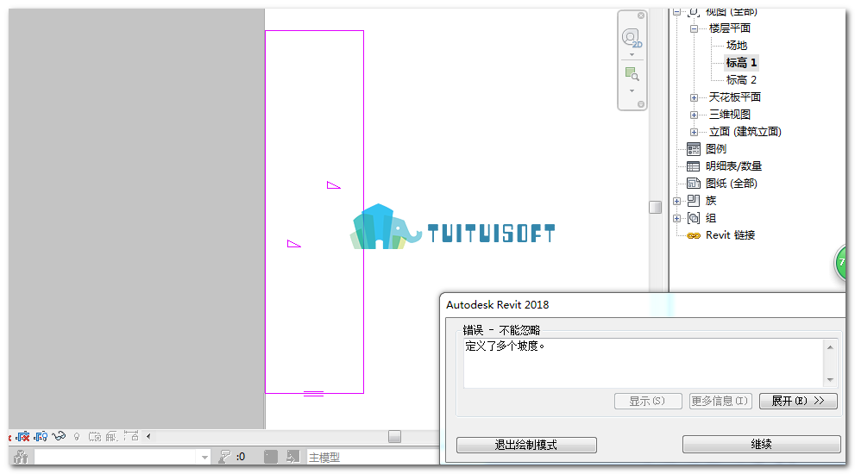Click the analysis model display icon

112,436
